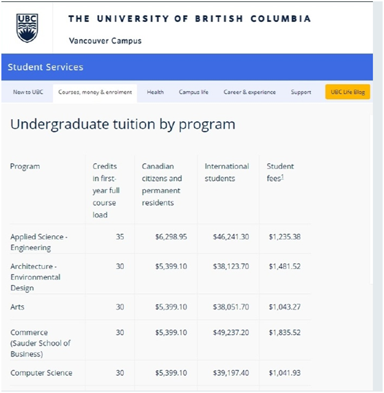Screen dimensions: 384x393
Task: Click the International students column header
Action: 226,173
